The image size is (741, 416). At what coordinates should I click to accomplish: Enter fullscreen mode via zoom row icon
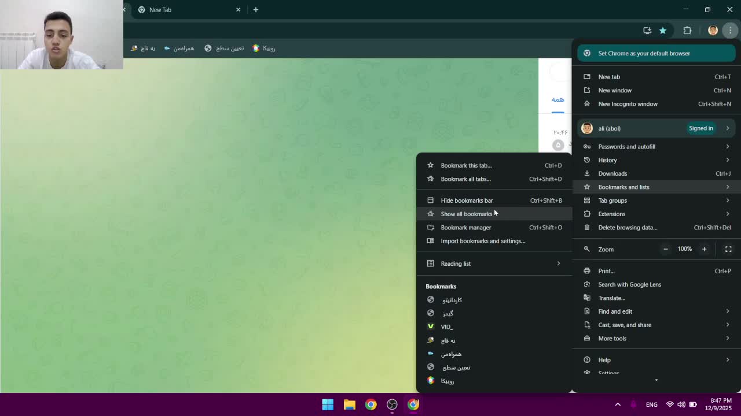point(728,249)
